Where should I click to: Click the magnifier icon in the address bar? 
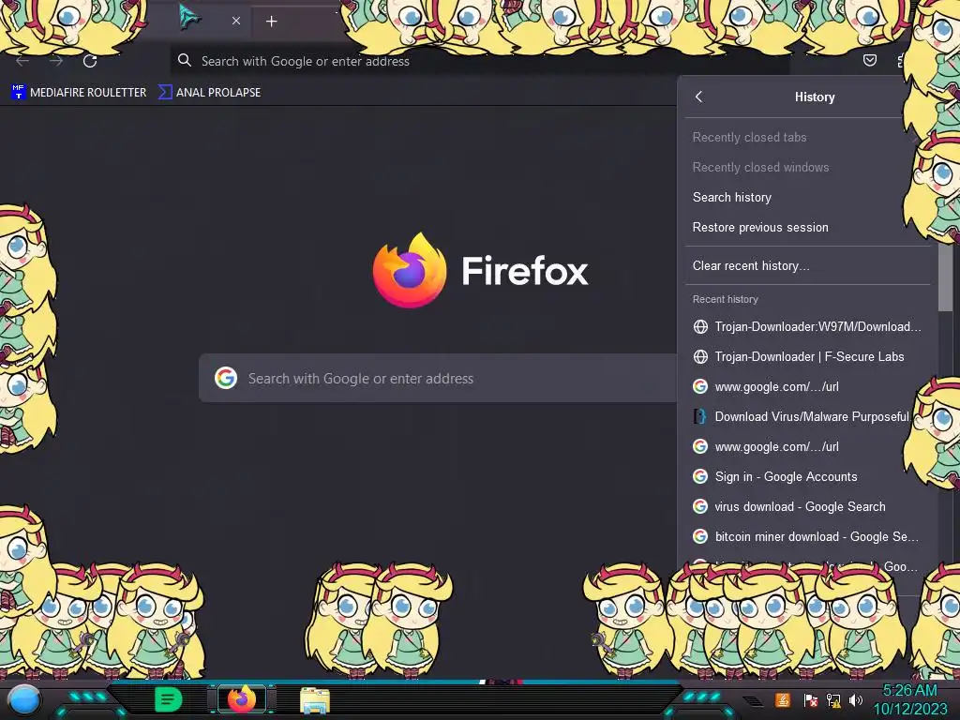(185, 60)
